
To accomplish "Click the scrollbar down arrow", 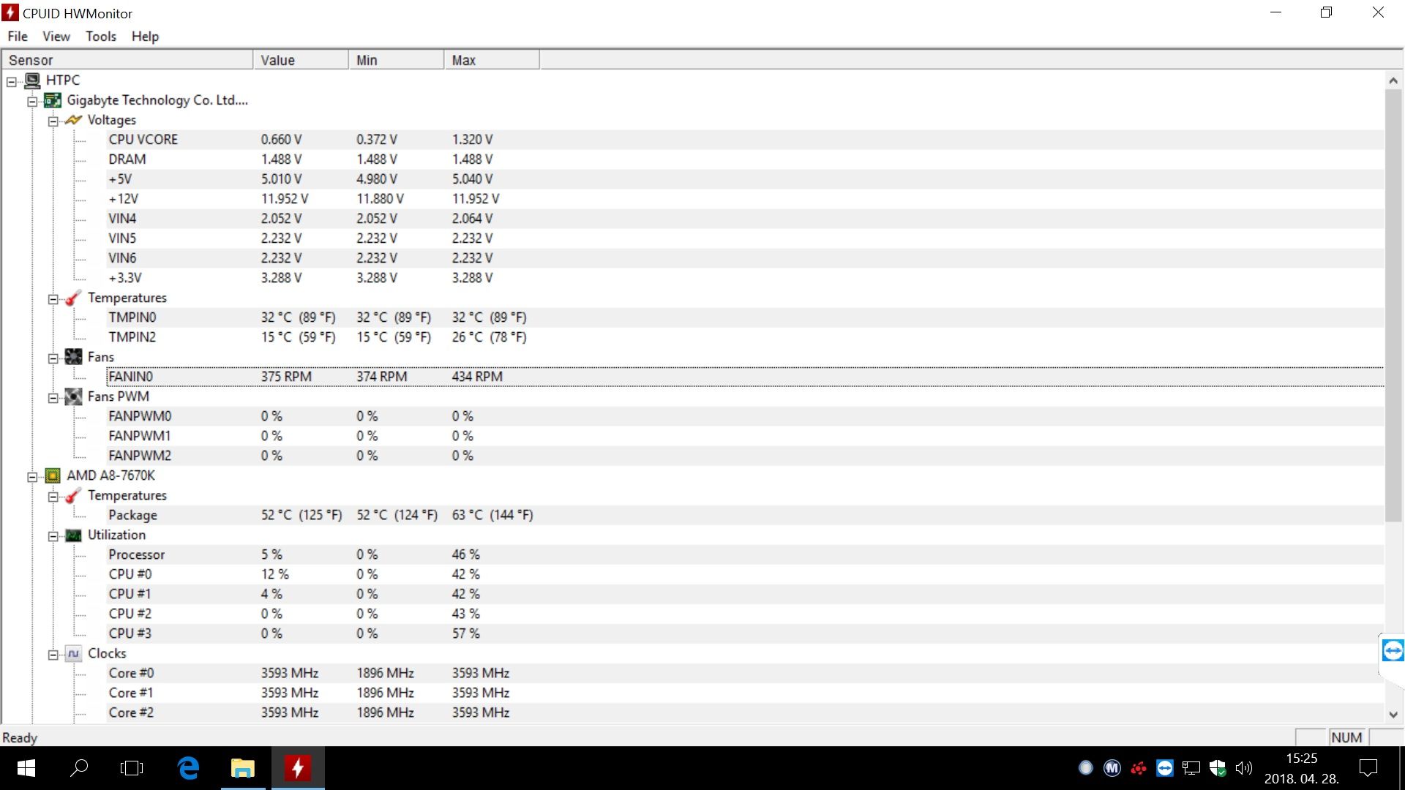I will click(x=1393, y=715).
